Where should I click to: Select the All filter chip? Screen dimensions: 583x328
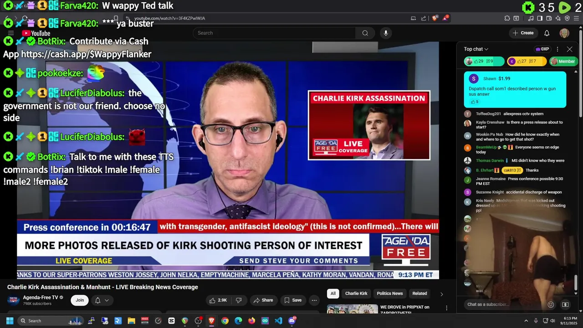[333, 293]
